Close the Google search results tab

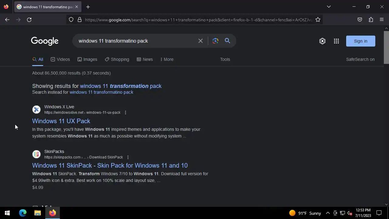[77, 7]
